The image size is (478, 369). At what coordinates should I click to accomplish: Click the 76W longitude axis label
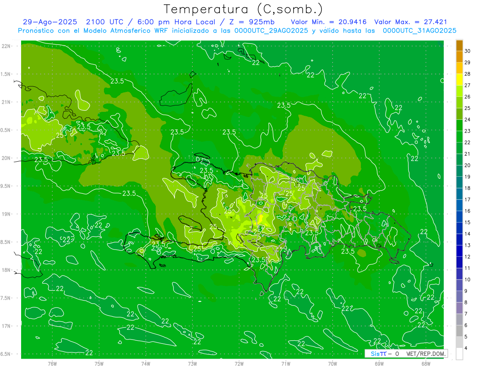(x=52, y=363)
